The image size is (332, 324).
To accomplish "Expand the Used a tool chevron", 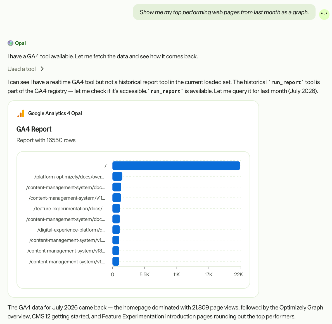I will [x=42, y=69].
